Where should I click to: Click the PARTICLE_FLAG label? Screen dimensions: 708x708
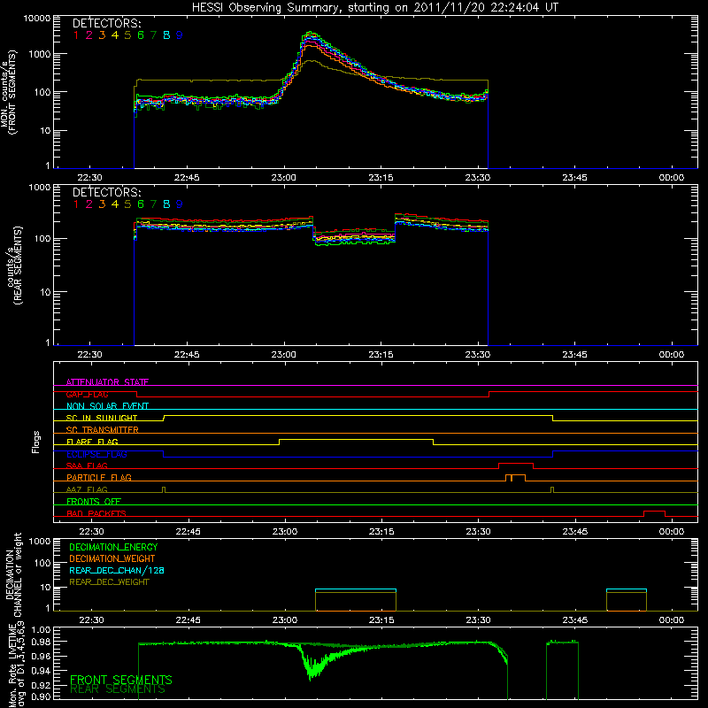click(x=99, y=478)
